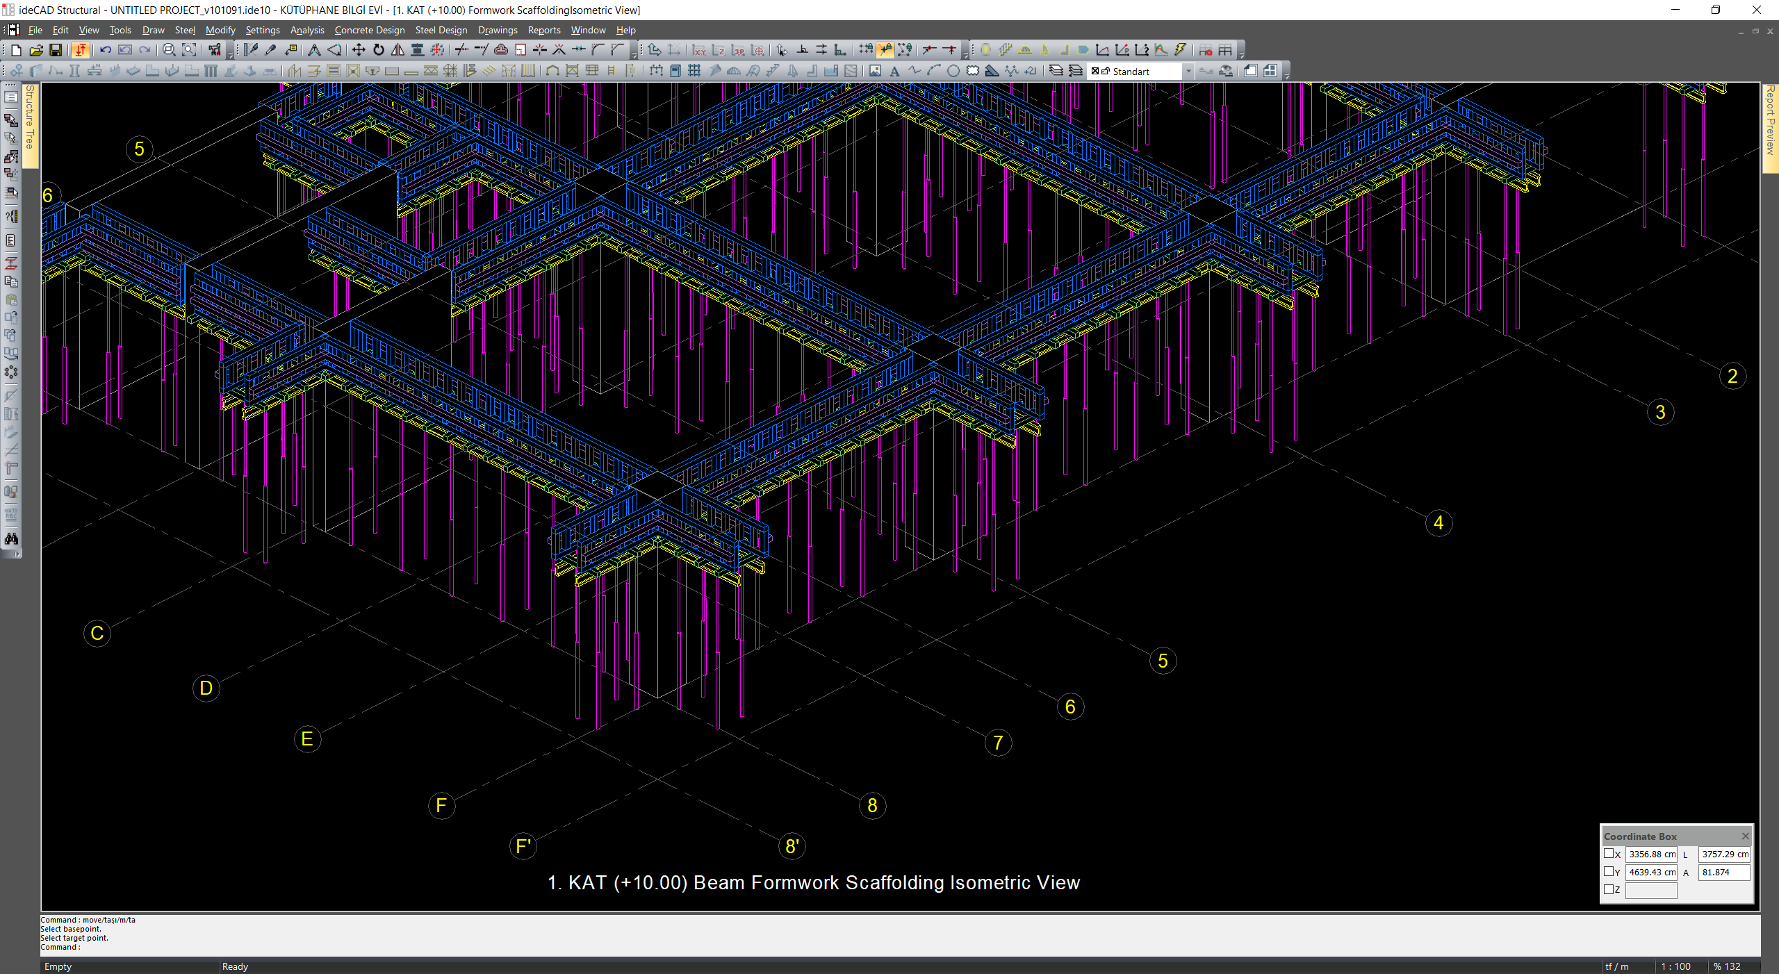Select the Rotate tool icon
The height and width of the screenshot is (974, 1779).
[x=378, y=50]
